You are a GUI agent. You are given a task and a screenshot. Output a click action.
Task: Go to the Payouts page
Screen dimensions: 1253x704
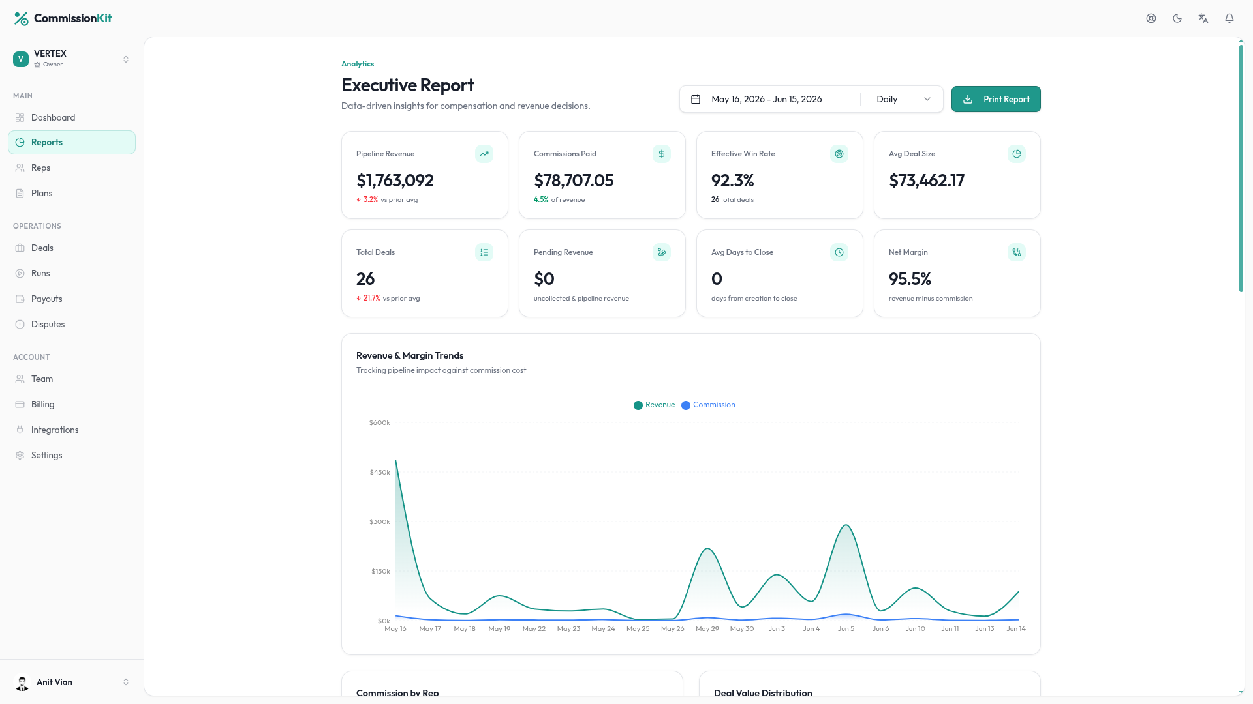click(x=72, y=299)
